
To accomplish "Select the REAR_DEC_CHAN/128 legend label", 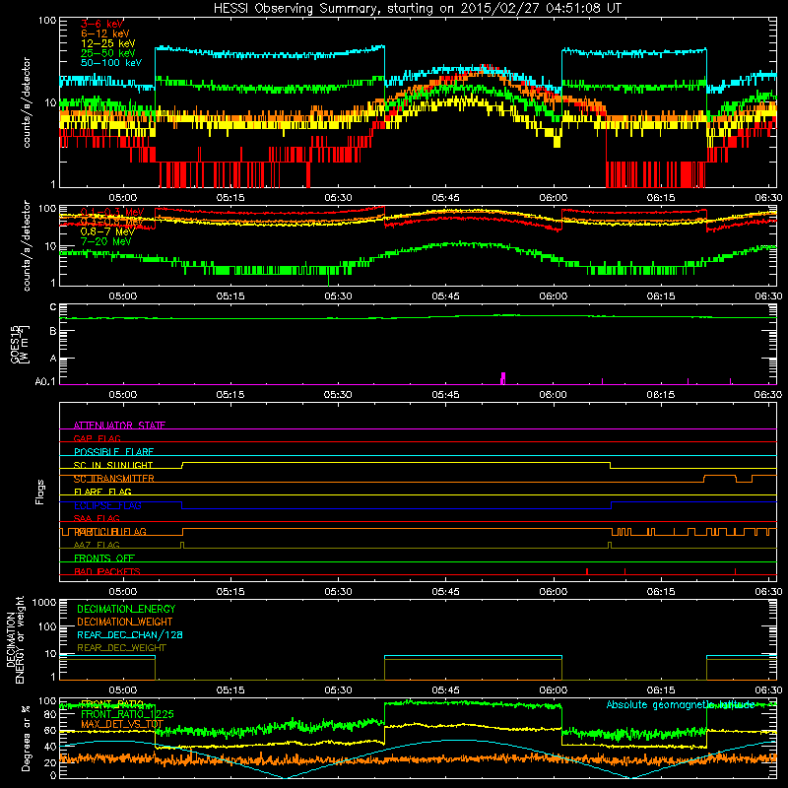I will [x=130, y=634].
